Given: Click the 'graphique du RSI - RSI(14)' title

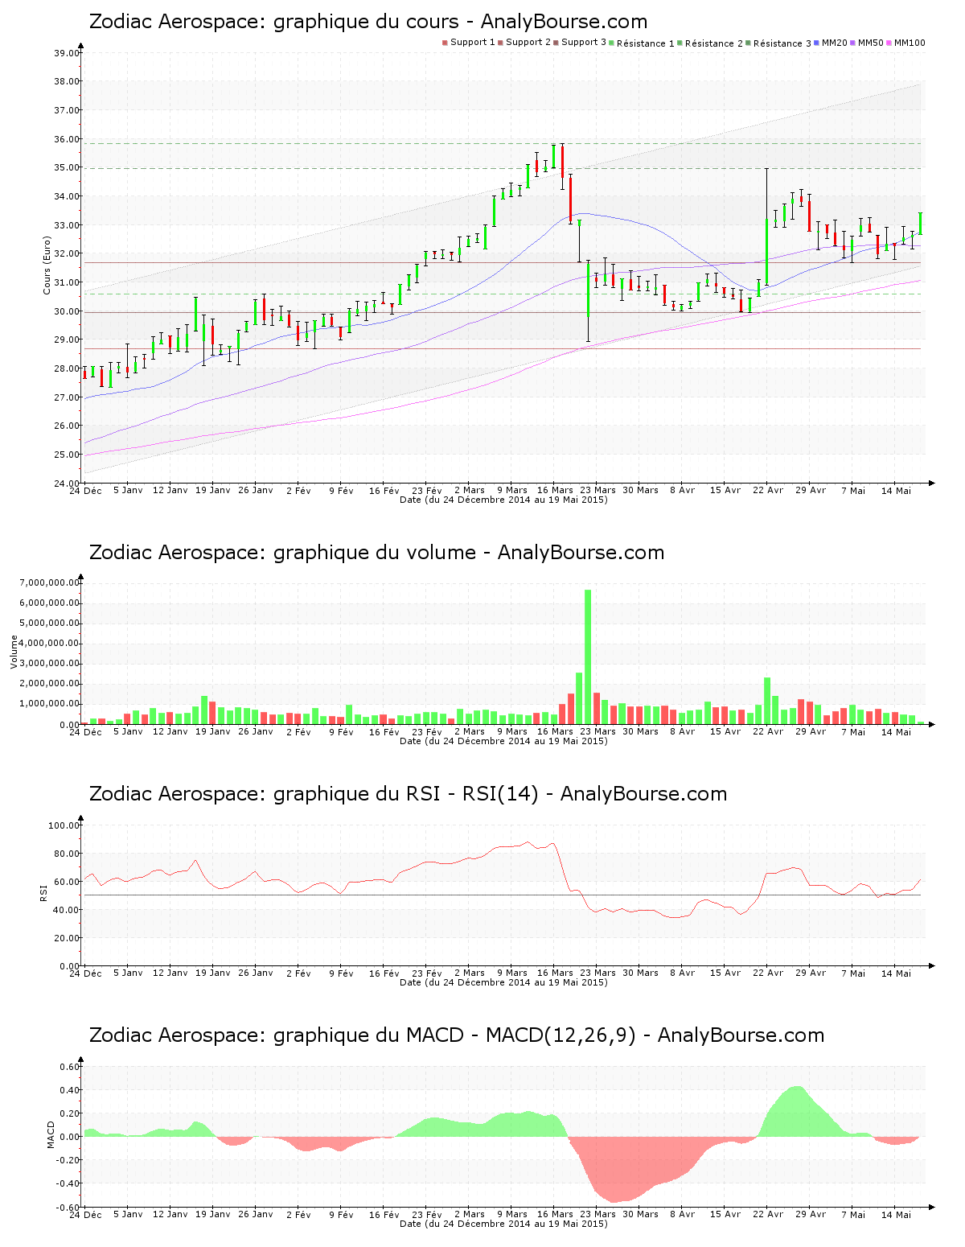Looking at the screenshot, I should point(408,794).
